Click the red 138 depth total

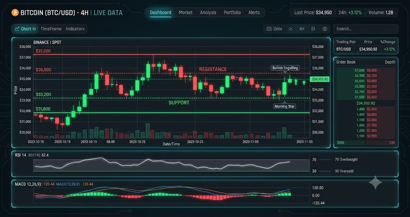392,143
